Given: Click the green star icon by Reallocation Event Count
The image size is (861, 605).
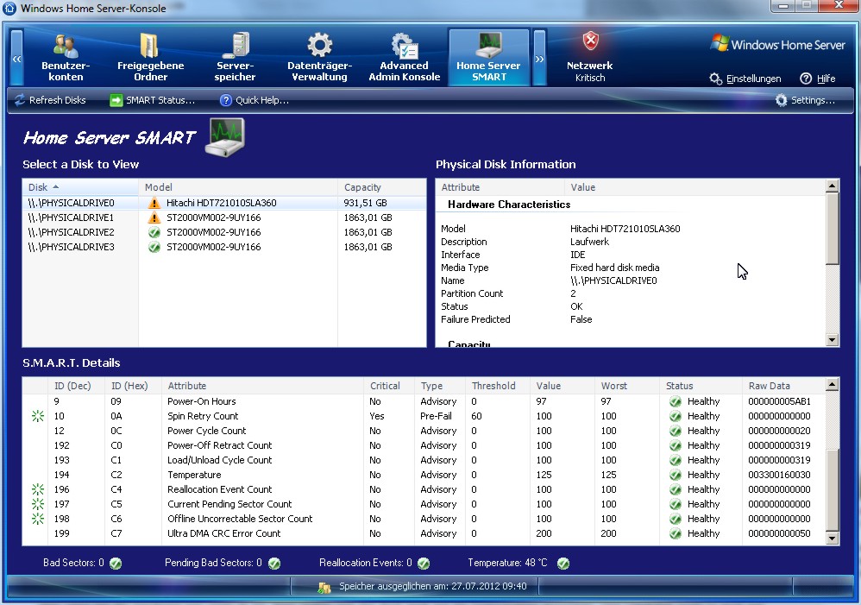Looking at the screenshot, I should [x=37, y=489].
